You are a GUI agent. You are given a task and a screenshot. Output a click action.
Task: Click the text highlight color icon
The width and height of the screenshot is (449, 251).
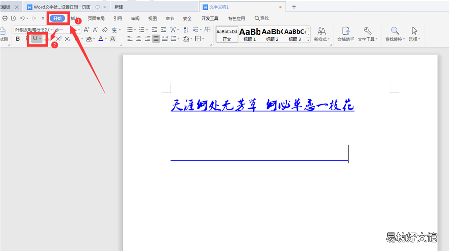point(89,39)
